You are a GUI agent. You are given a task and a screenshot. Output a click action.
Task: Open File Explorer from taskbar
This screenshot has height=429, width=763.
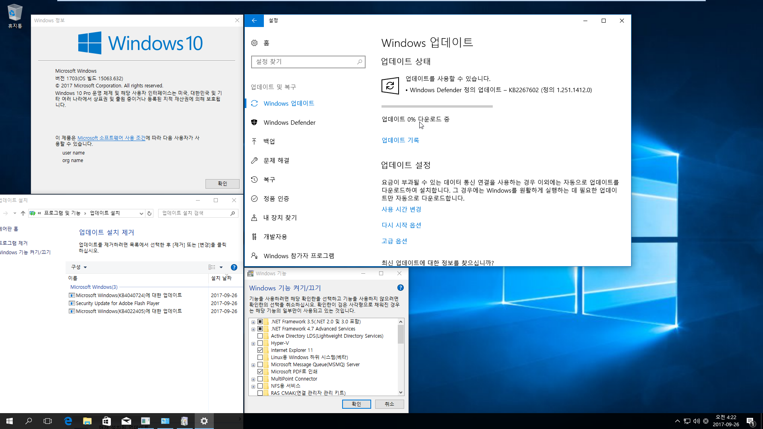click(87, 421)
